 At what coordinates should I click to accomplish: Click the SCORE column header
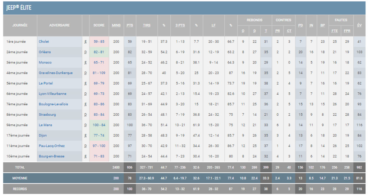point(99,25)
